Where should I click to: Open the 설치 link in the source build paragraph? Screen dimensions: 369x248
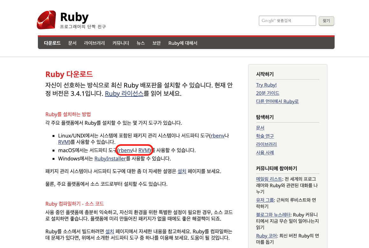(110, 231)
